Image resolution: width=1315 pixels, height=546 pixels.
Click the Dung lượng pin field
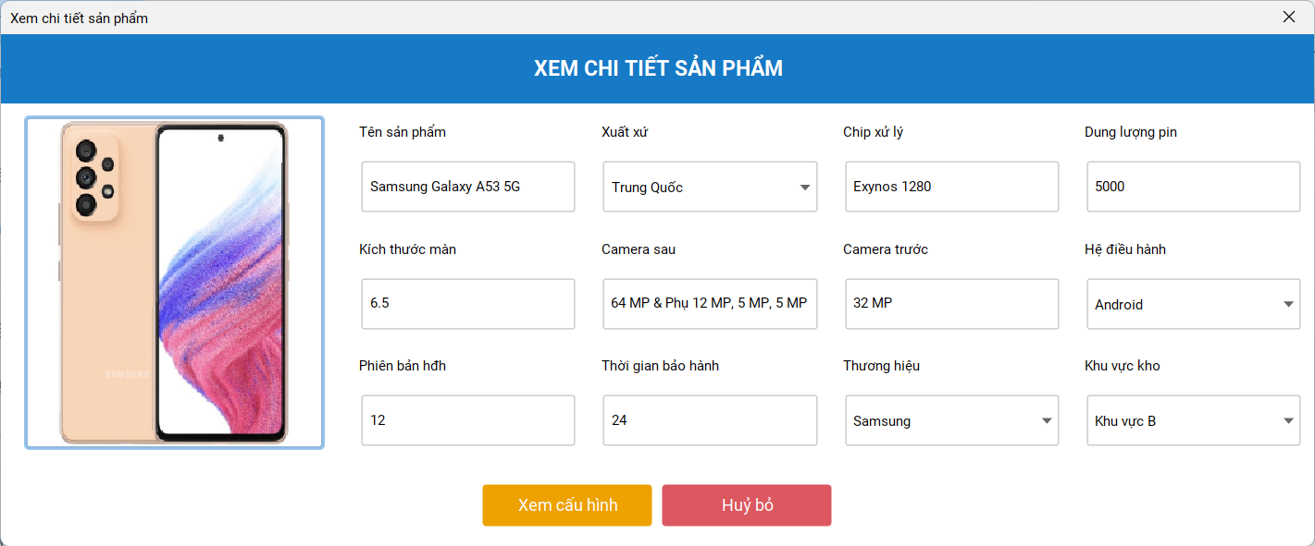click(x=1194, y=187)
